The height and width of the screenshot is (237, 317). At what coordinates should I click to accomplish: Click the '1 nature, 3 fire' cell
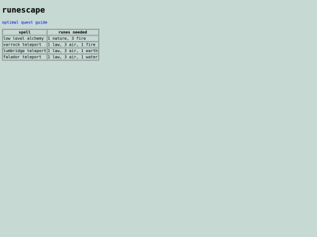pos(73,39)
